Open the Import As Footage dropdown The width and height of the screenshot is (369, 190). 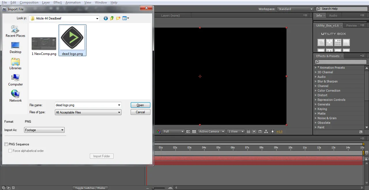[x=44, y=130]
